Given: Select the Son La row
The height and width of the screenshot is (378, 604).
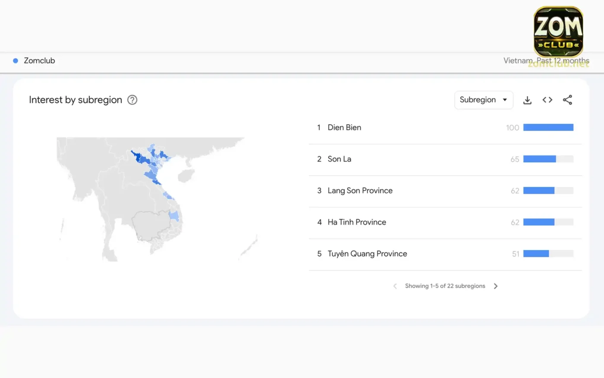Looking at the screenshot, I should tap(340, 159).
